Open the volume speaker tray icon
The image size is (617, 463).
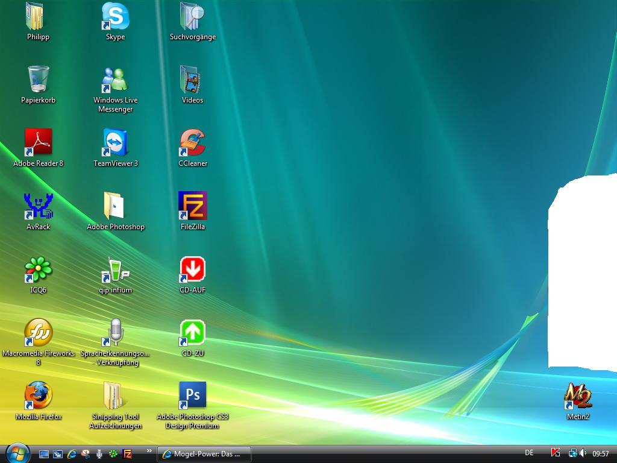point(583,453)
